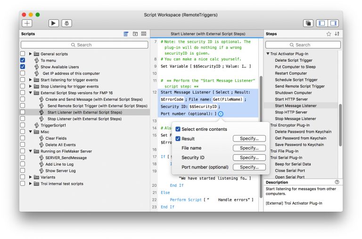Click Specify button for File name
Image resolution: width=362 pixels, height=239 pixels.
(249, 148)
